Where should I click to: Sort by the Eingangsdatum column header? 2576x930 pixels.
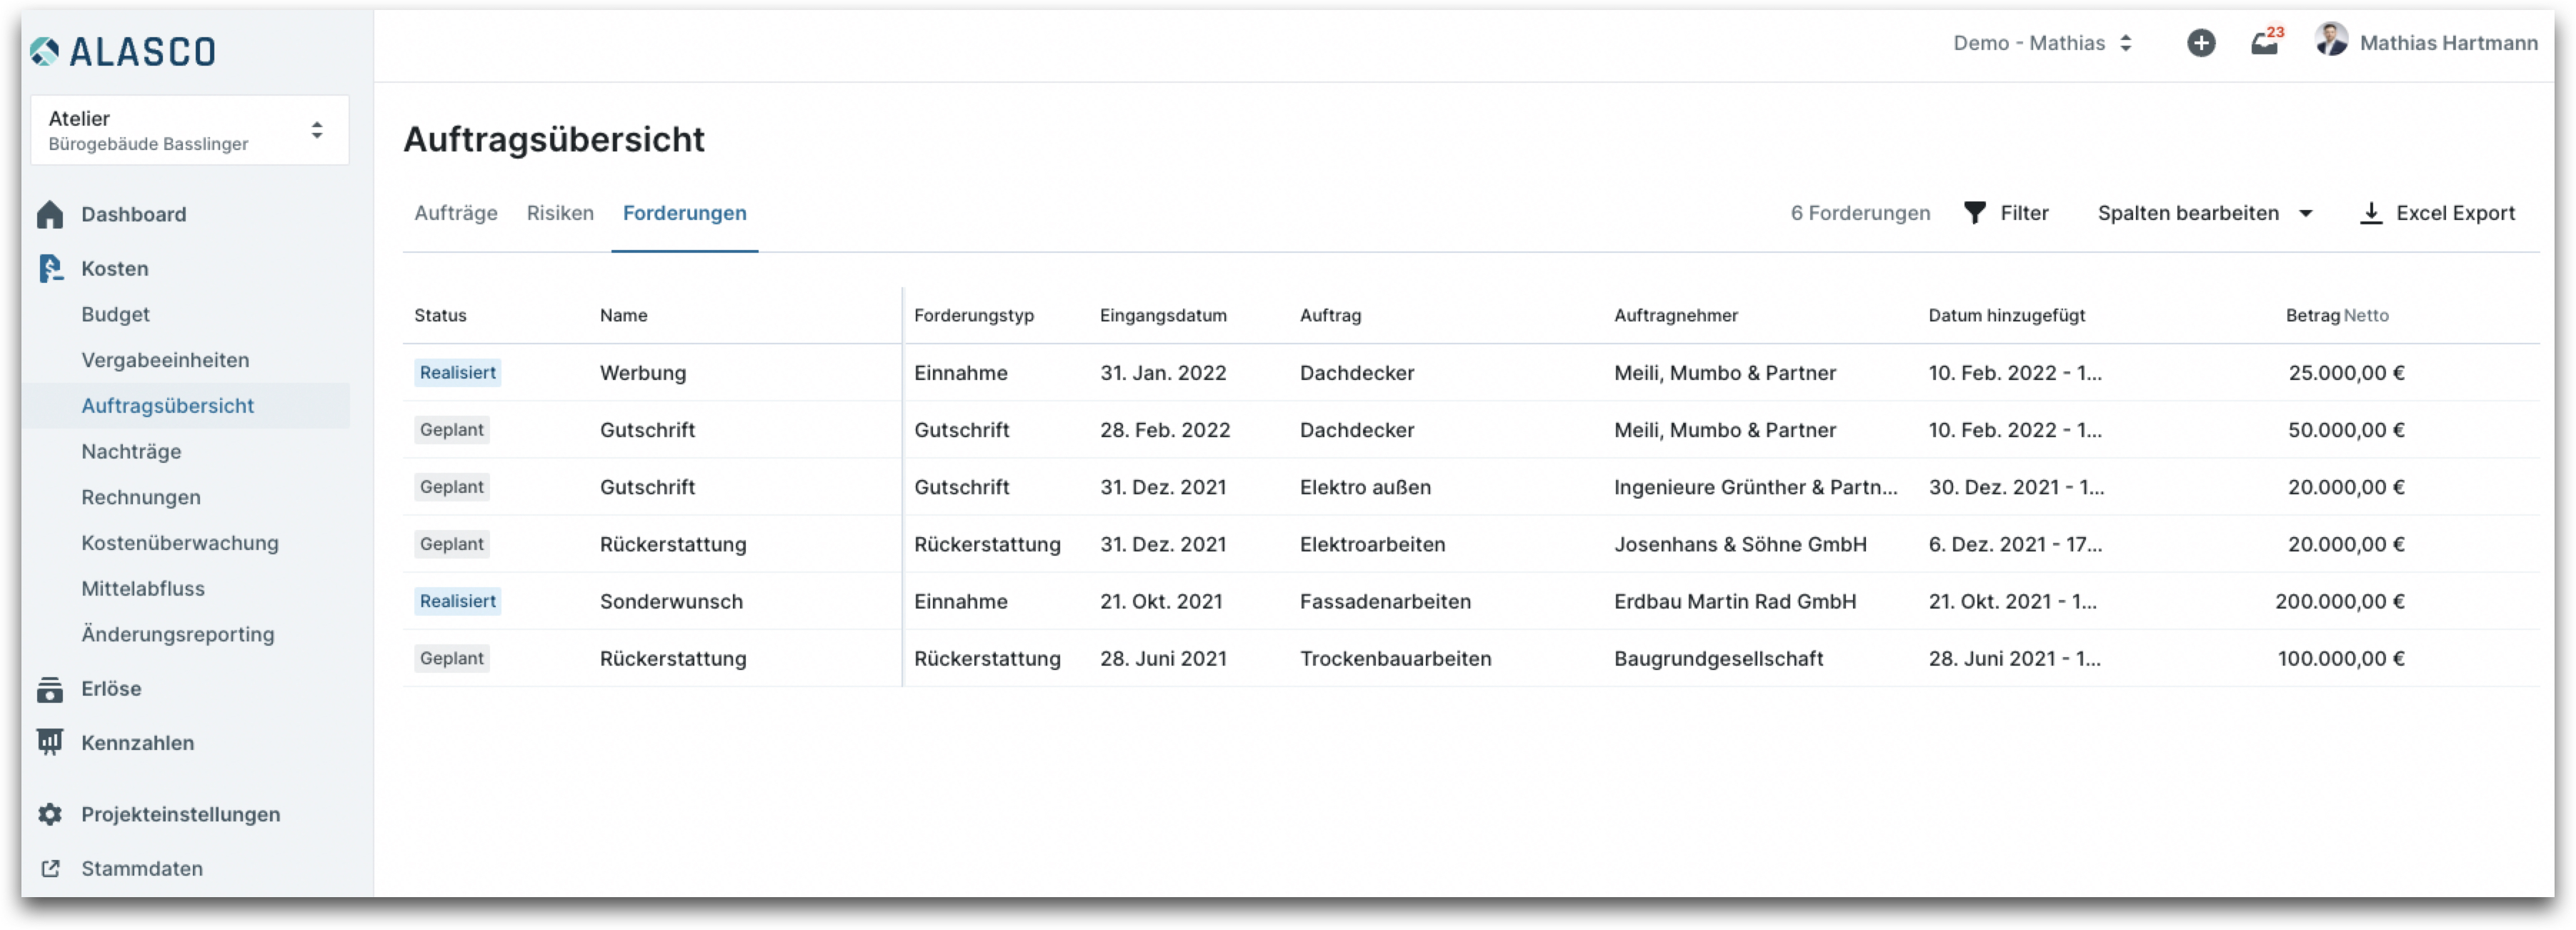coord(1163,315)
